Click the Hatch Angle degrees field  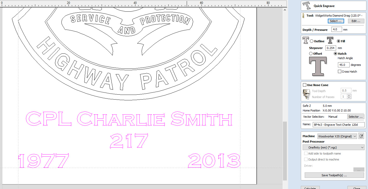tap(344, 65)
